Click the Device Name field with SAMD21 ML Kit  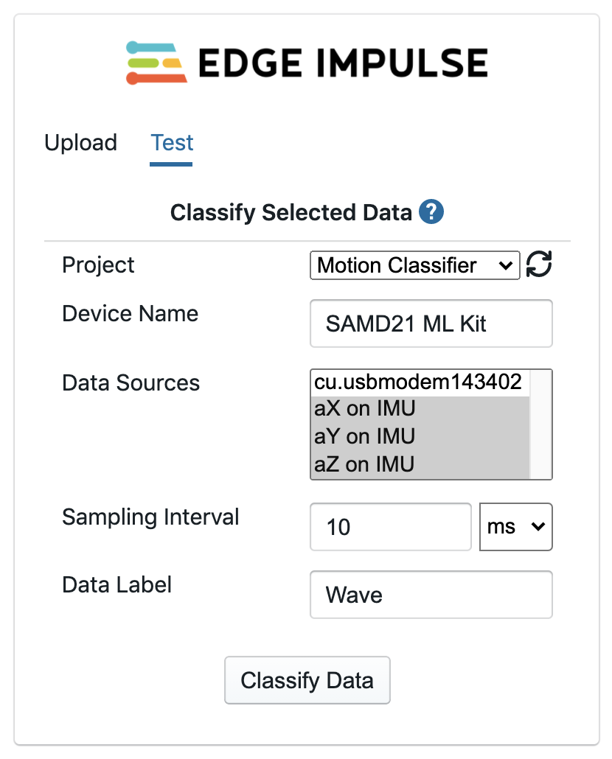click(x=431, y=323)
